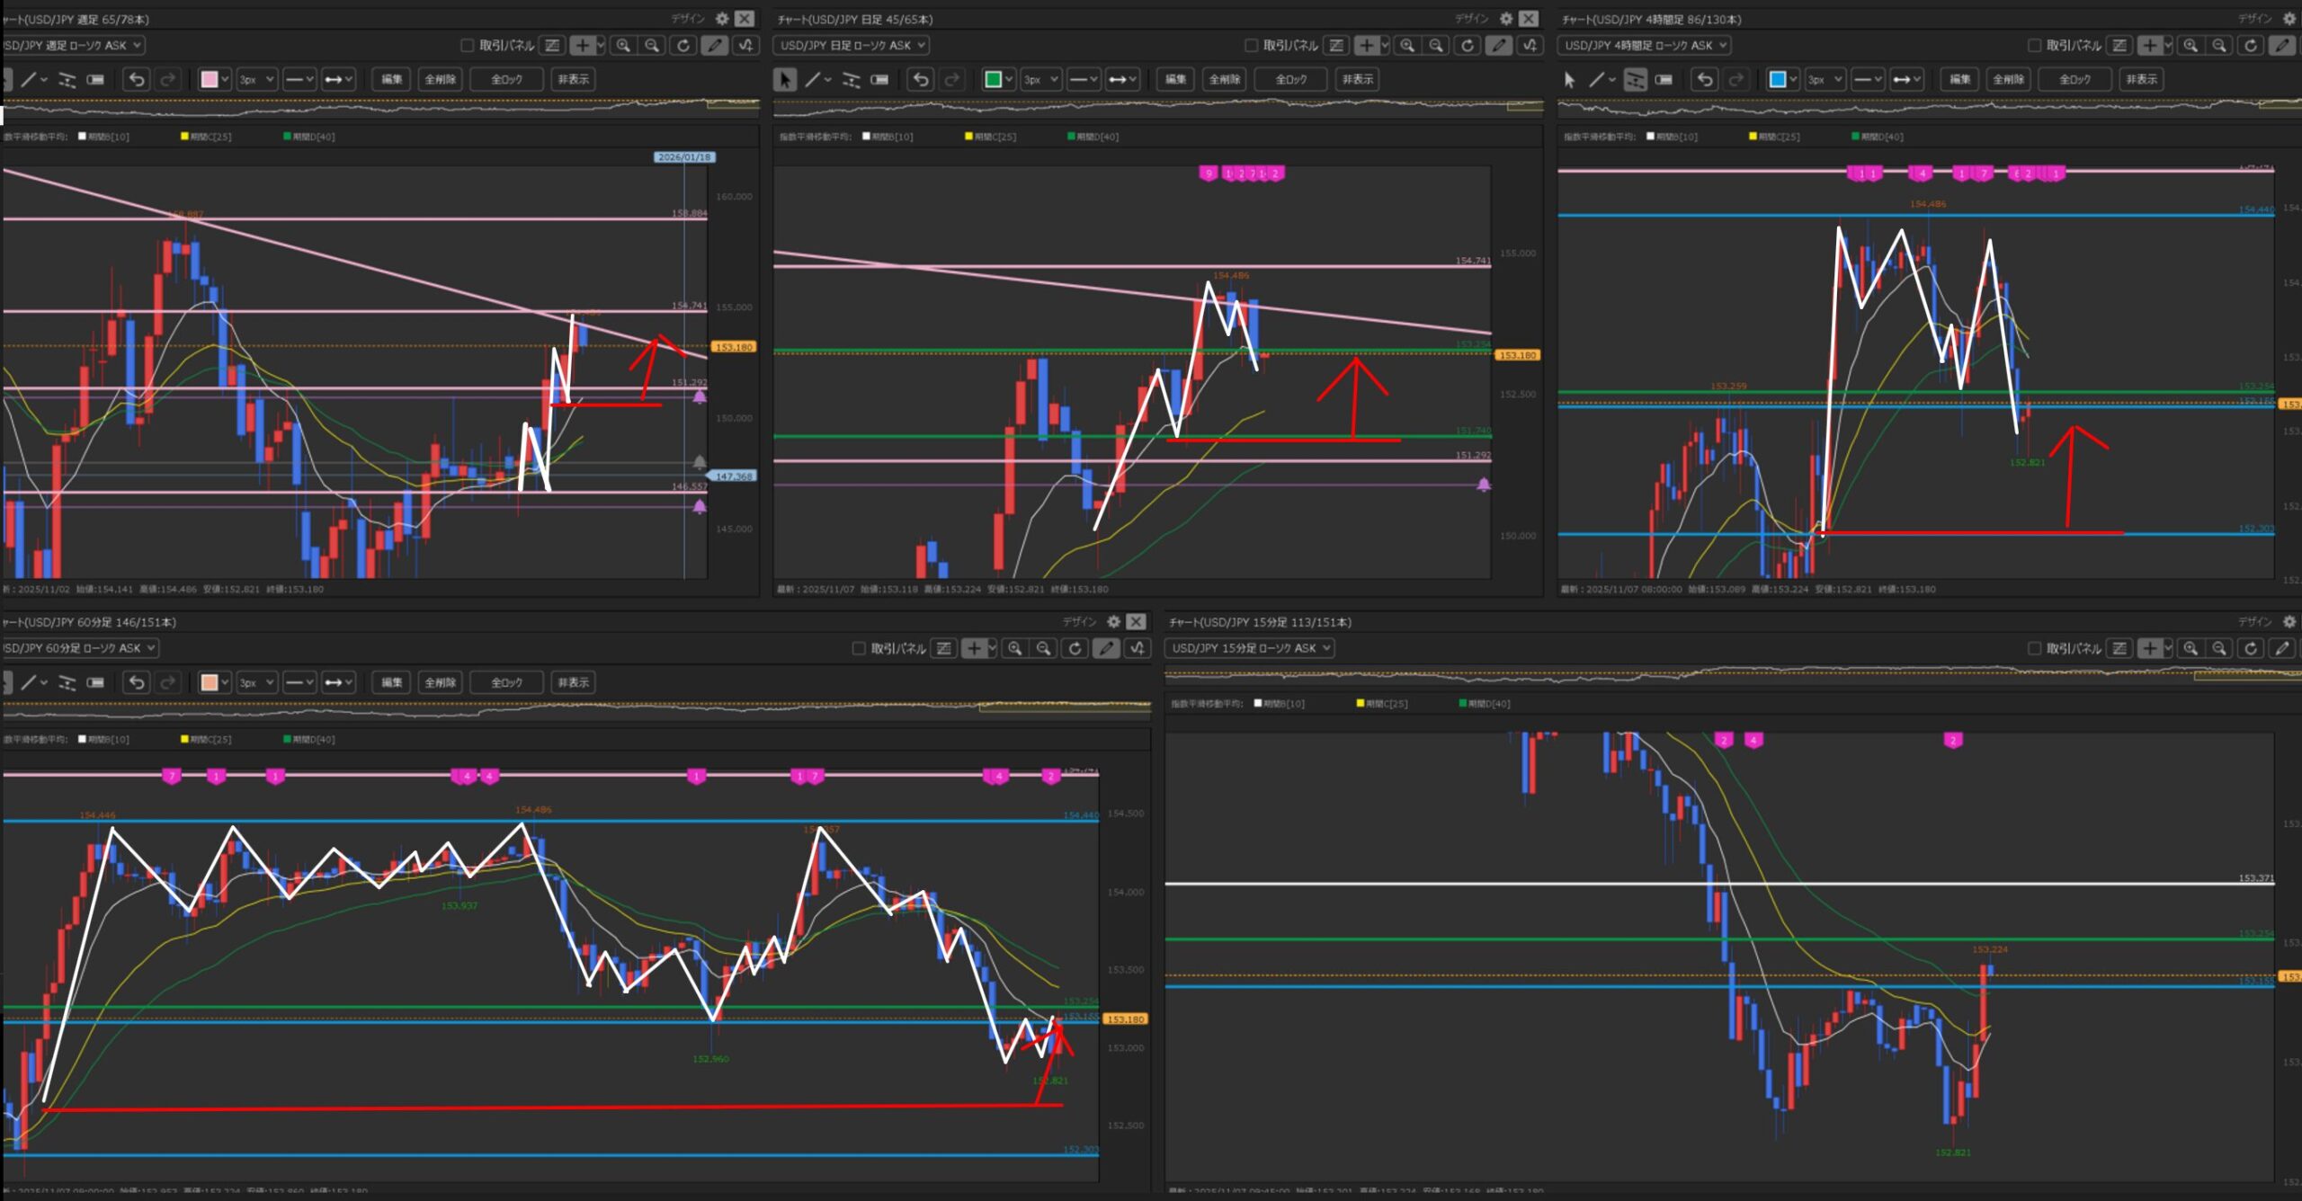Image resolution: width=2302 pixels, height=1201 pixels.
Task: Zoom out on the 60-minute chart
Action: (x=1043, y=649)
